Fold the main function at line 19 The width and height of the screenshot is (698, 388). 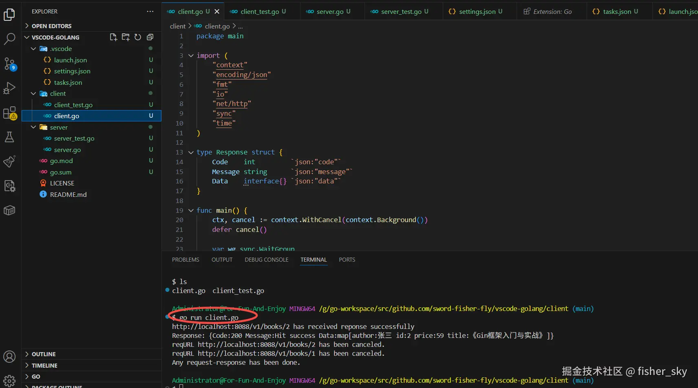[190, 211]
